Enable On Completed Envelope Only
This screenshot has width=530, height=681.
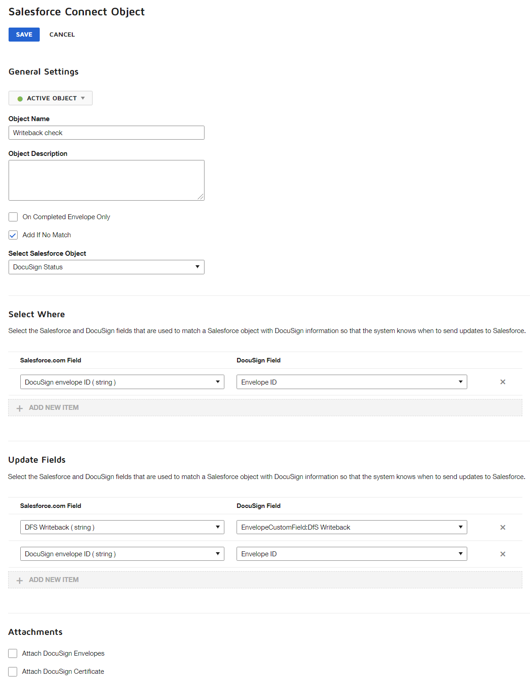coord(13,217)
